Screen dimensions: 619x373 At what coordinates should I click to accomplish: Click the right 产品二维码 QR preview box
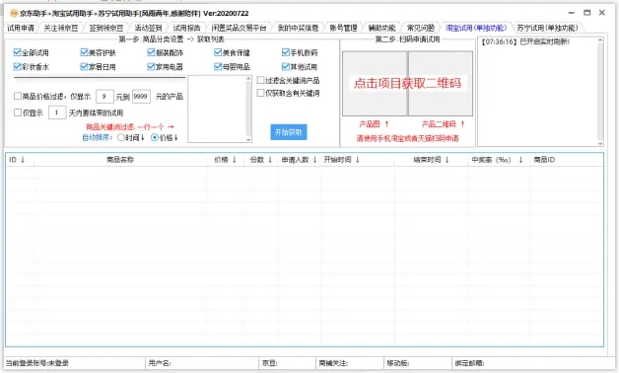click(x=441, y=83)
